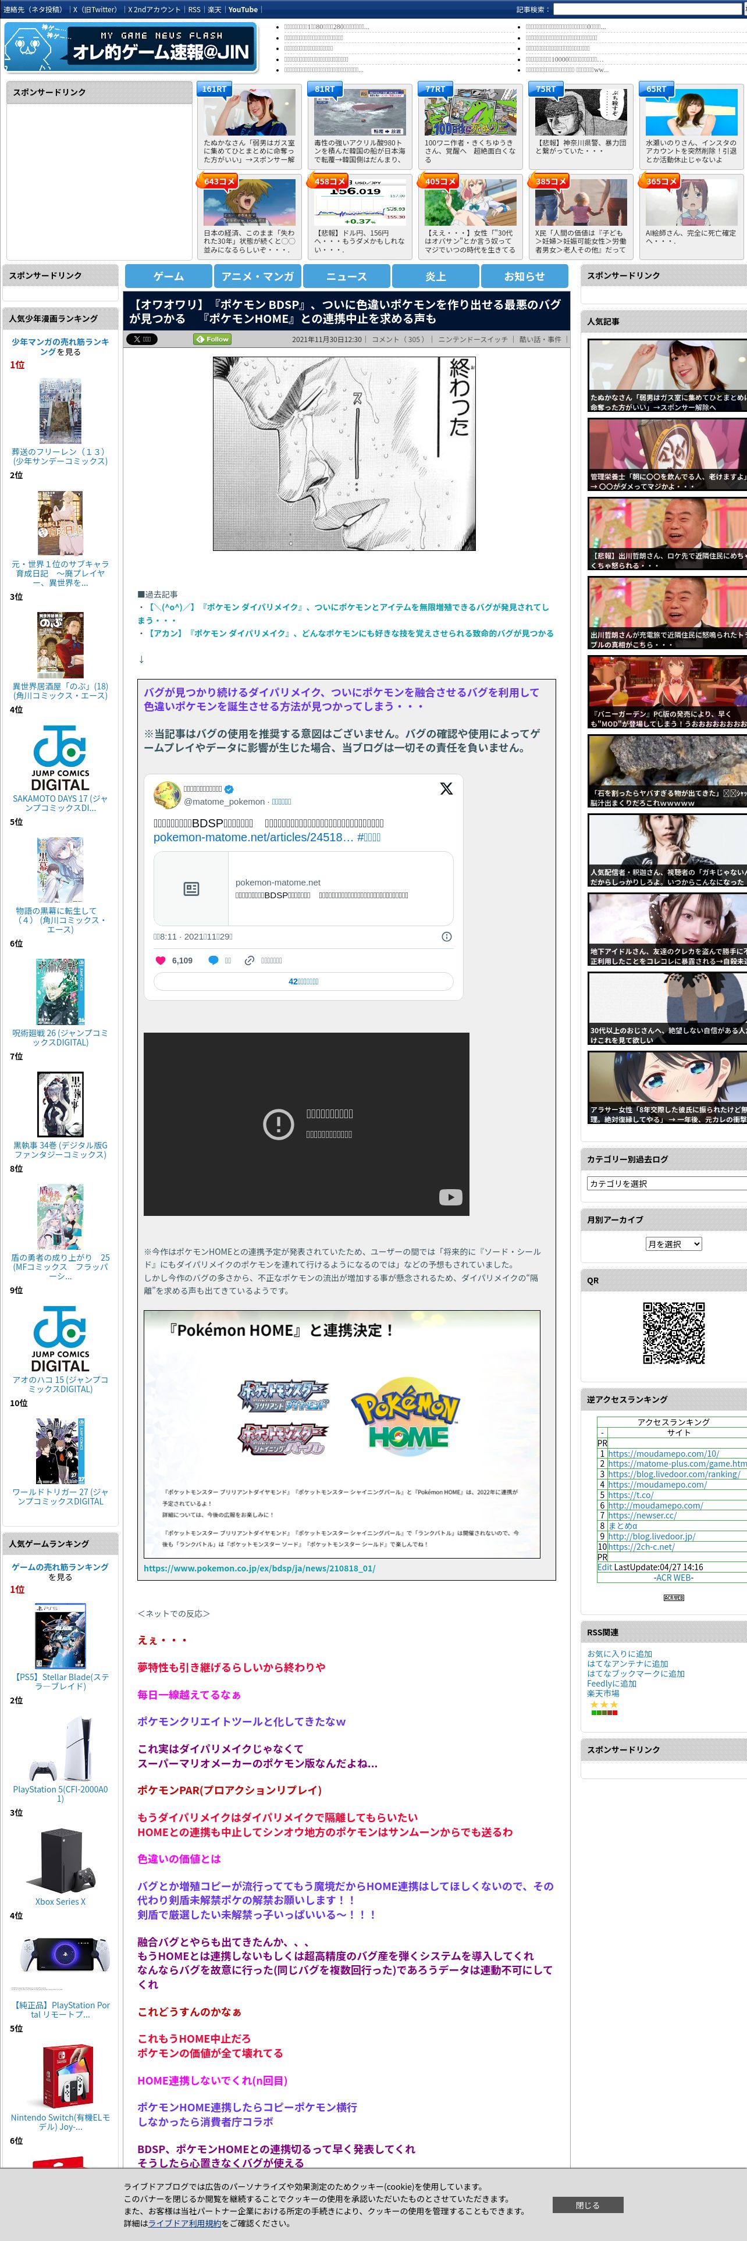Open ゲームの売れ筋ランキング link
The image size is (747, 2241).
(x=60, y=1566)
